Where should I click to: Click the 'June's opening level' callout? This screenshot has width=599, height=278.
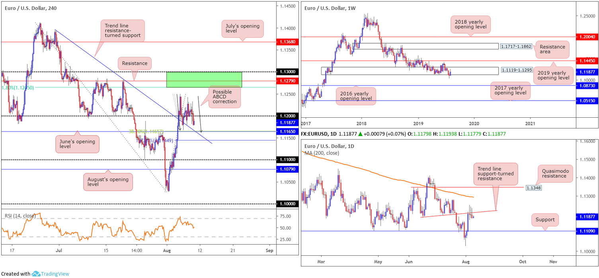pos(77,143)
